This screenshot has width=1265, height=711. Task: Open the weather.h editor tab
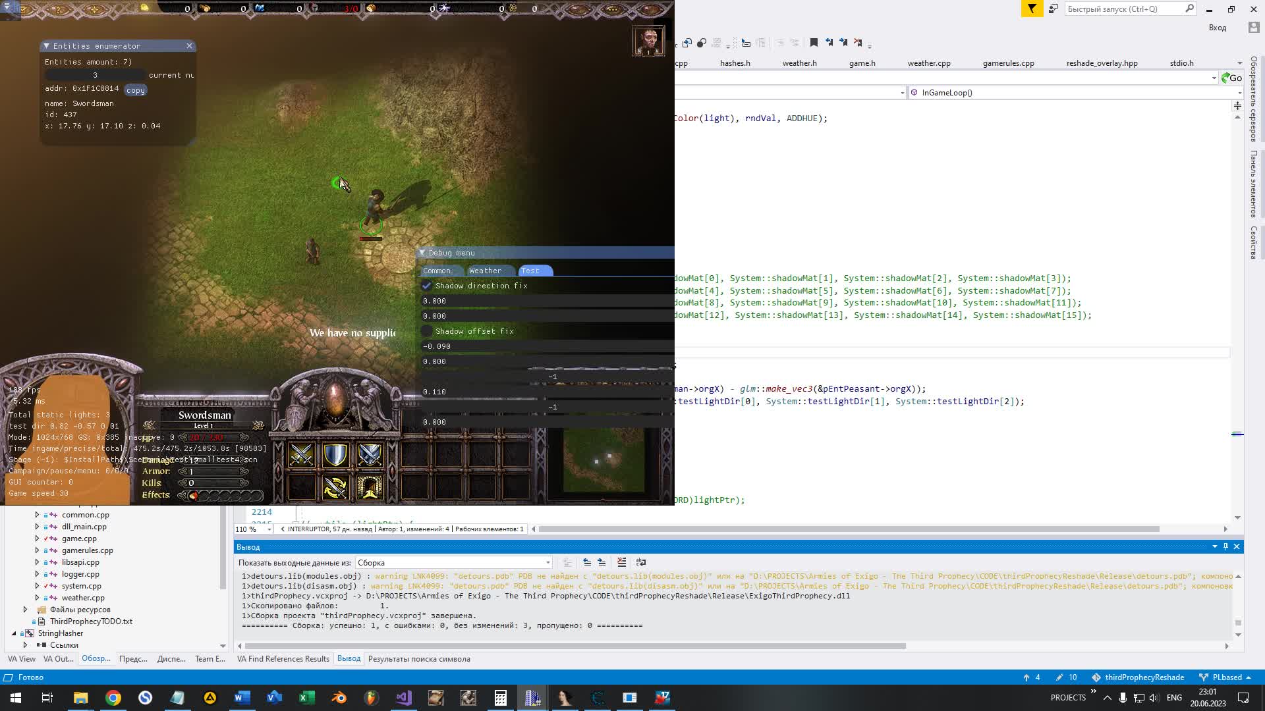(799, 63)
